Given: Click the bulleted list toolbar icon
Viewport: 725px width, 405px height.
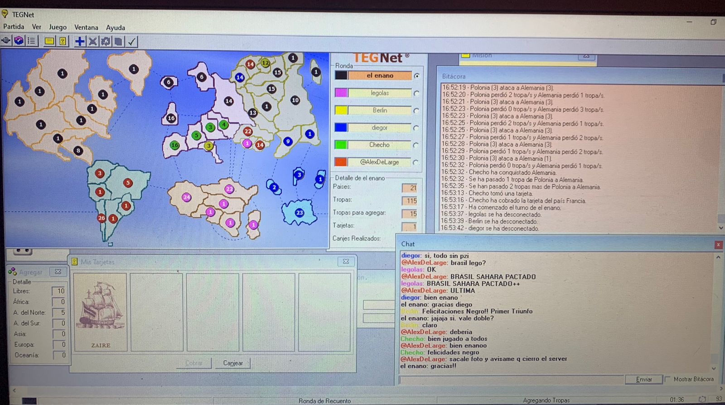Looking at the screenshot, I should [31, 41].
